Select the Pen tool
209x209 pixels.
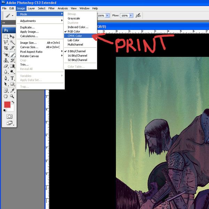6,78
